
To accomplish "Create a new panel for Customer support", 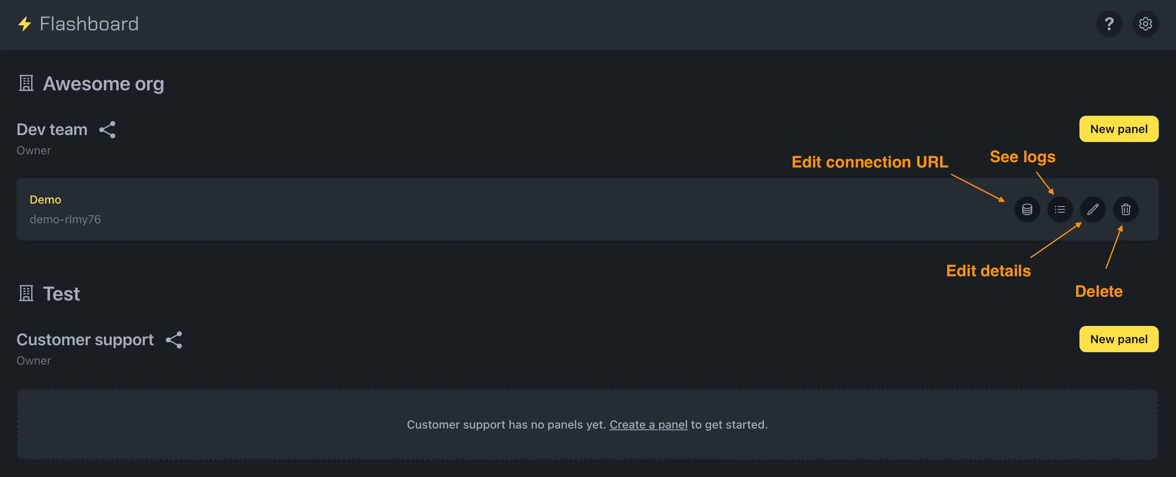I will coord(1118,339).
